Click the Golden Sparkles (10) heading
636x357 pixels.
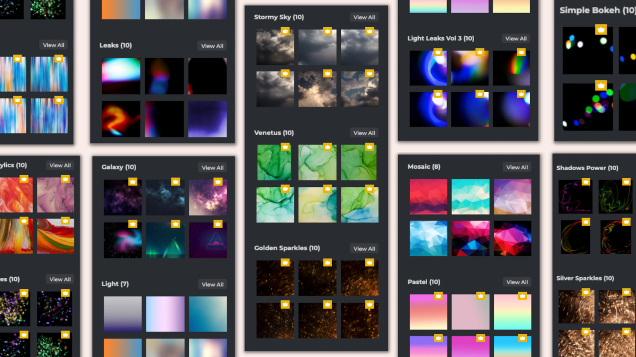coord(287,248)
